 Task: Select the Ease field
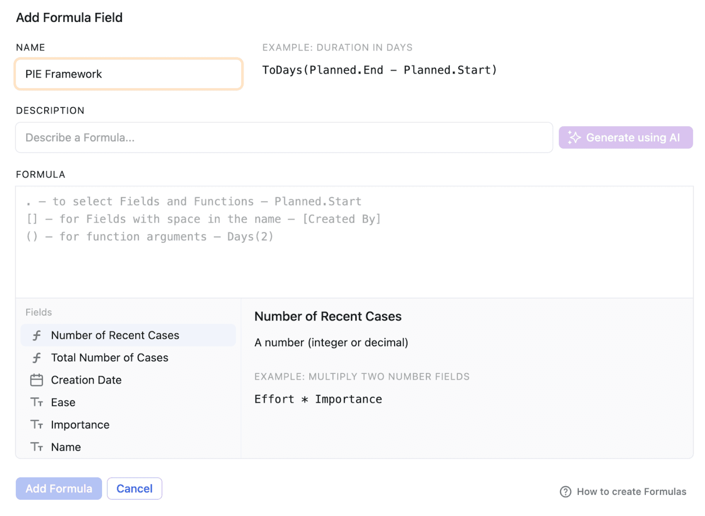coord(63,402)
